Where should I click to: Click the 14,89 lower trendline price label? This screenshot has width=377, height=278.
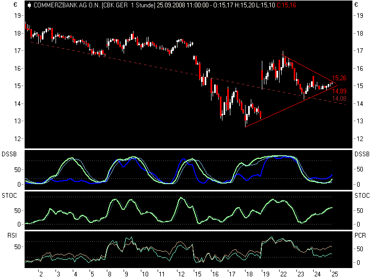tap(339, 91)
